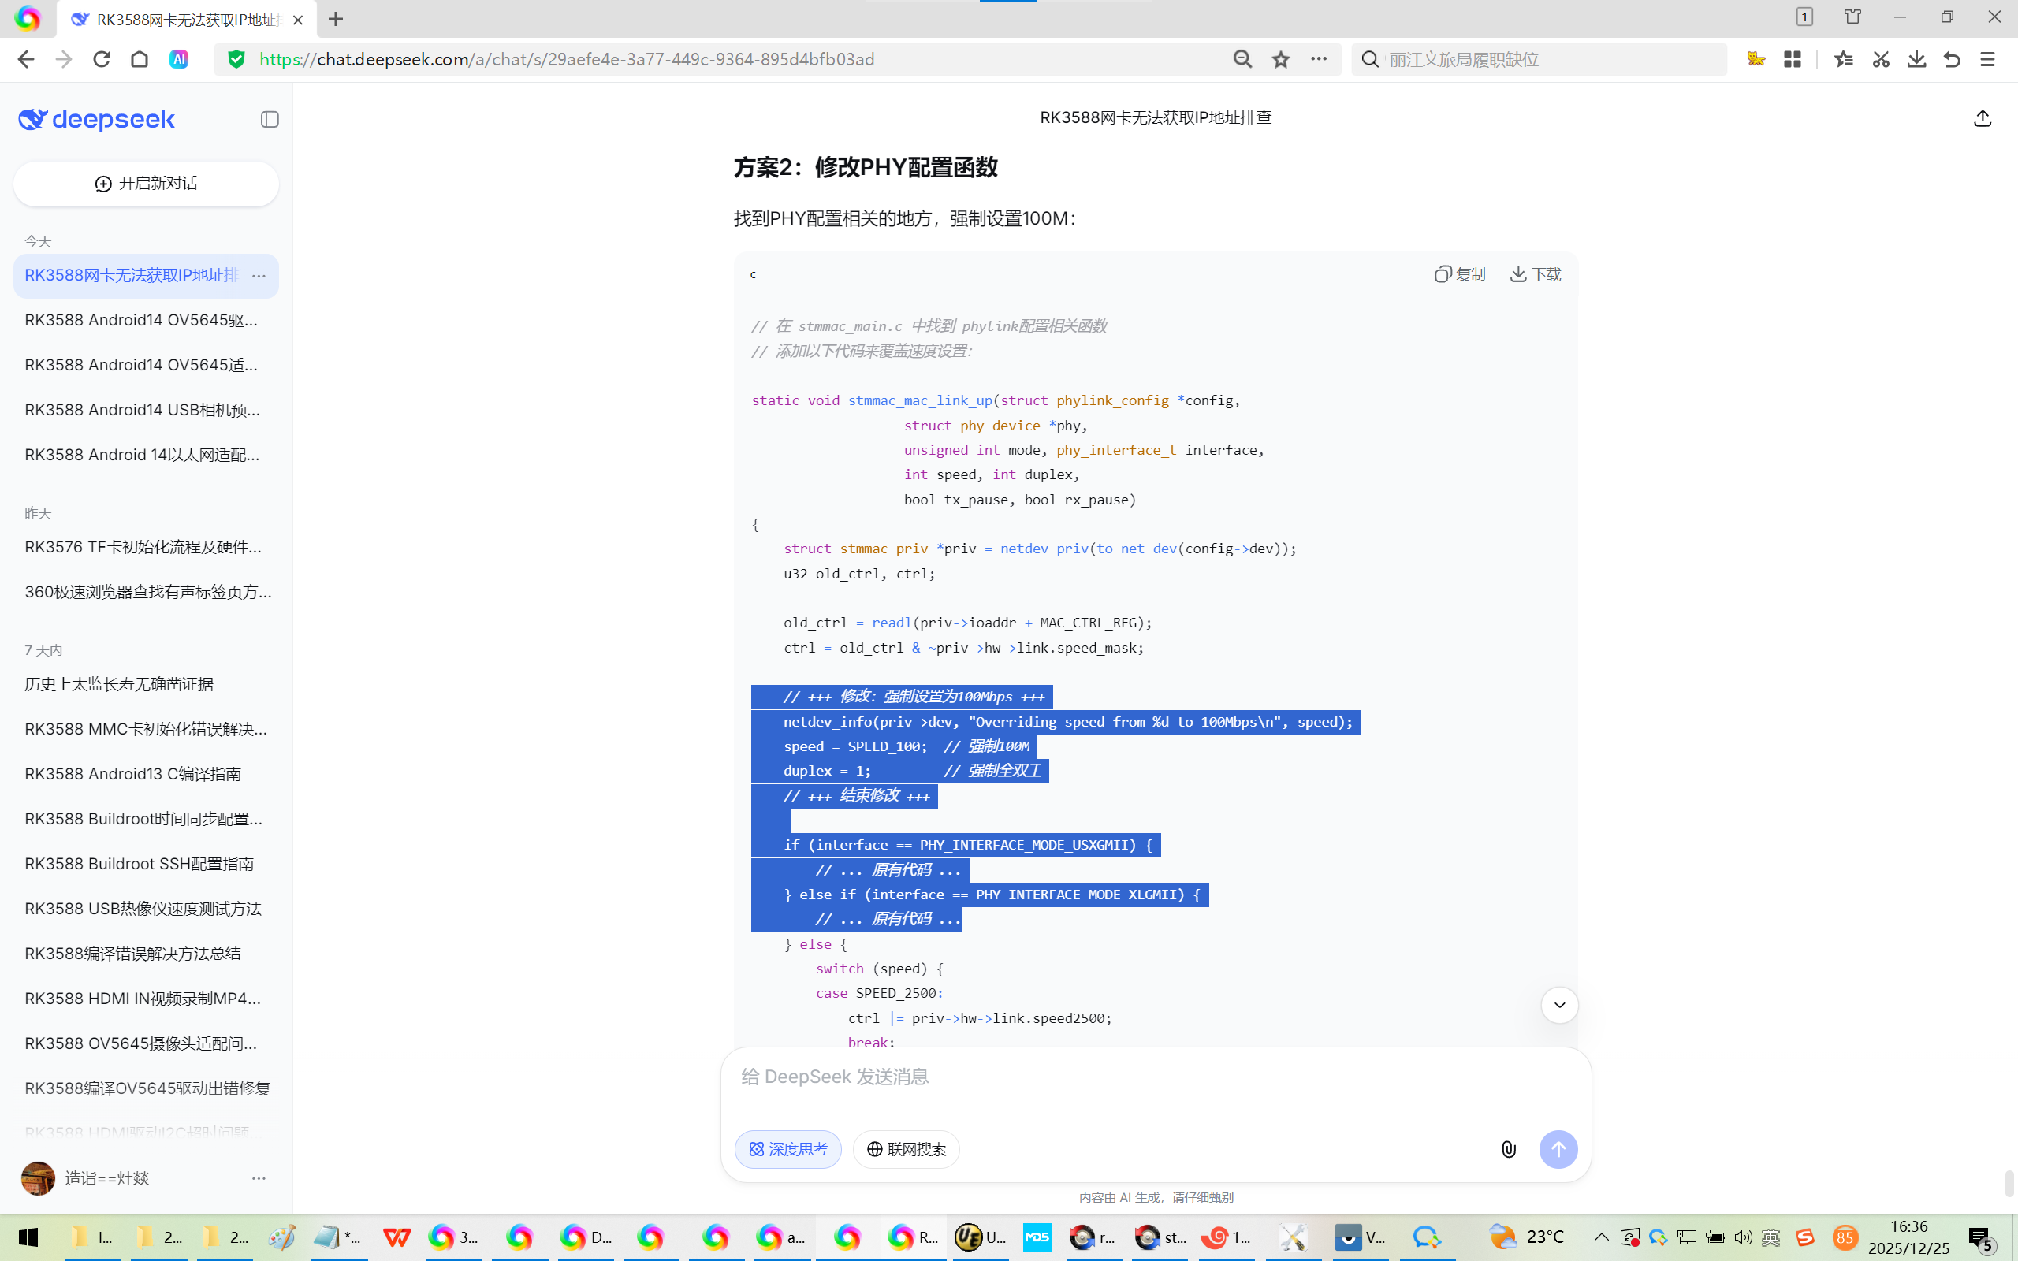The width and height of the screenshot is (2018, 1261).
Task: Click the browser home icon
Action: (140, 59)
